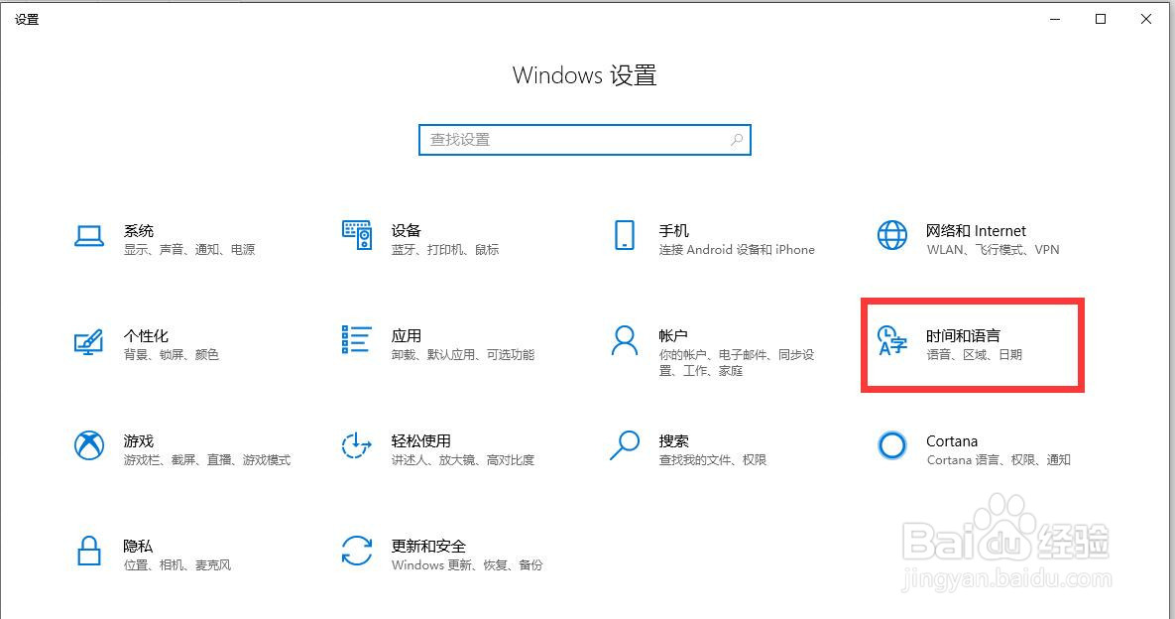Open the 系统 laptop icon
Image resolution: width=1175 pixels, height=619 pixels.
click(89, 236)
